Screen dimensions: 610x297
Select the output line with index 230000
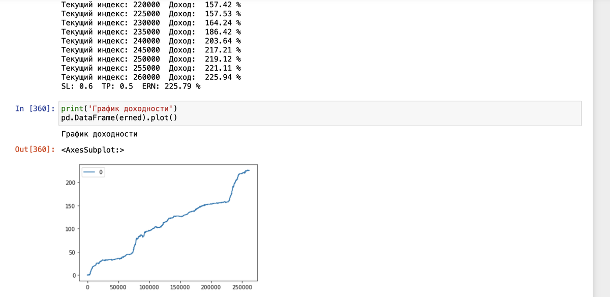[x=151, y=23]
